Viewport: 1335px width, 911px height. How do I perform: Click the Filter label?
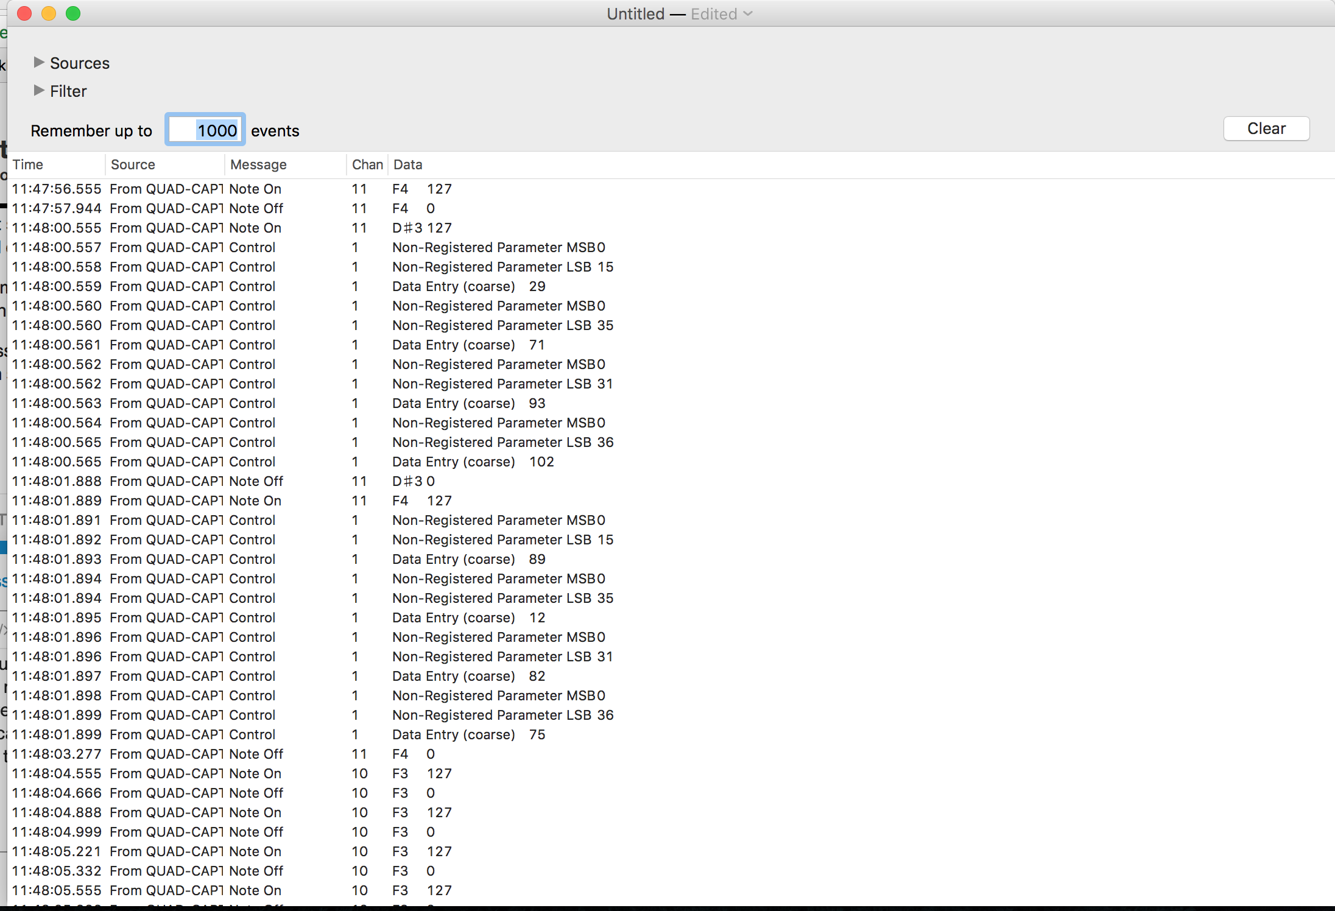(x=68, y=91)
